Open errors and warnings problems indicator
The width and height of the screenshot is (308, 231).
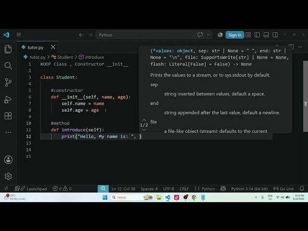tap(62, 189)
